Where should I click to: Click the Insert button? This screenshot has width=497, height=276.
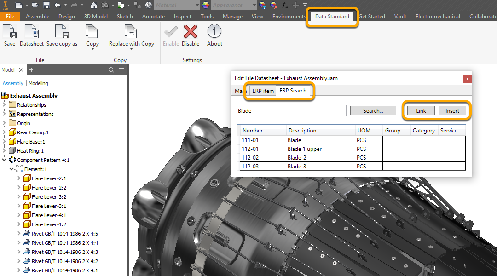point(452,111)
